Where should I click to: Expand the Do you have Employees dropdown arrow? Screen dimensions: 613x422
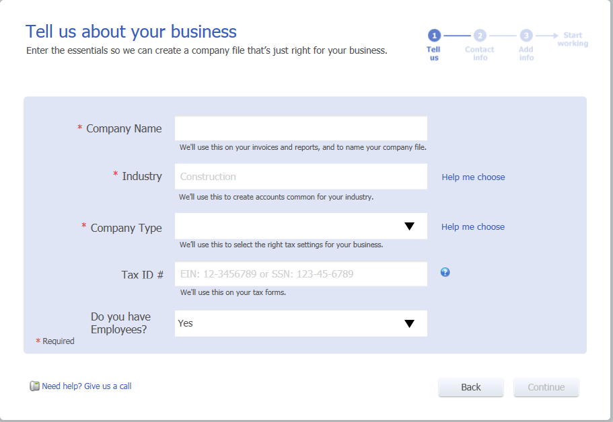click(x=409, y=324)
